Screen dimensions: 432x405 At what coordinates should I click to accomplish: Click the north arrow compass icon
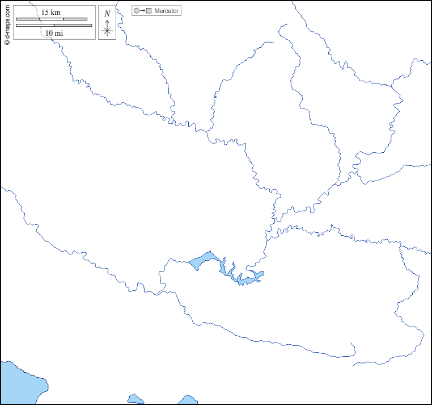(107, 23)
